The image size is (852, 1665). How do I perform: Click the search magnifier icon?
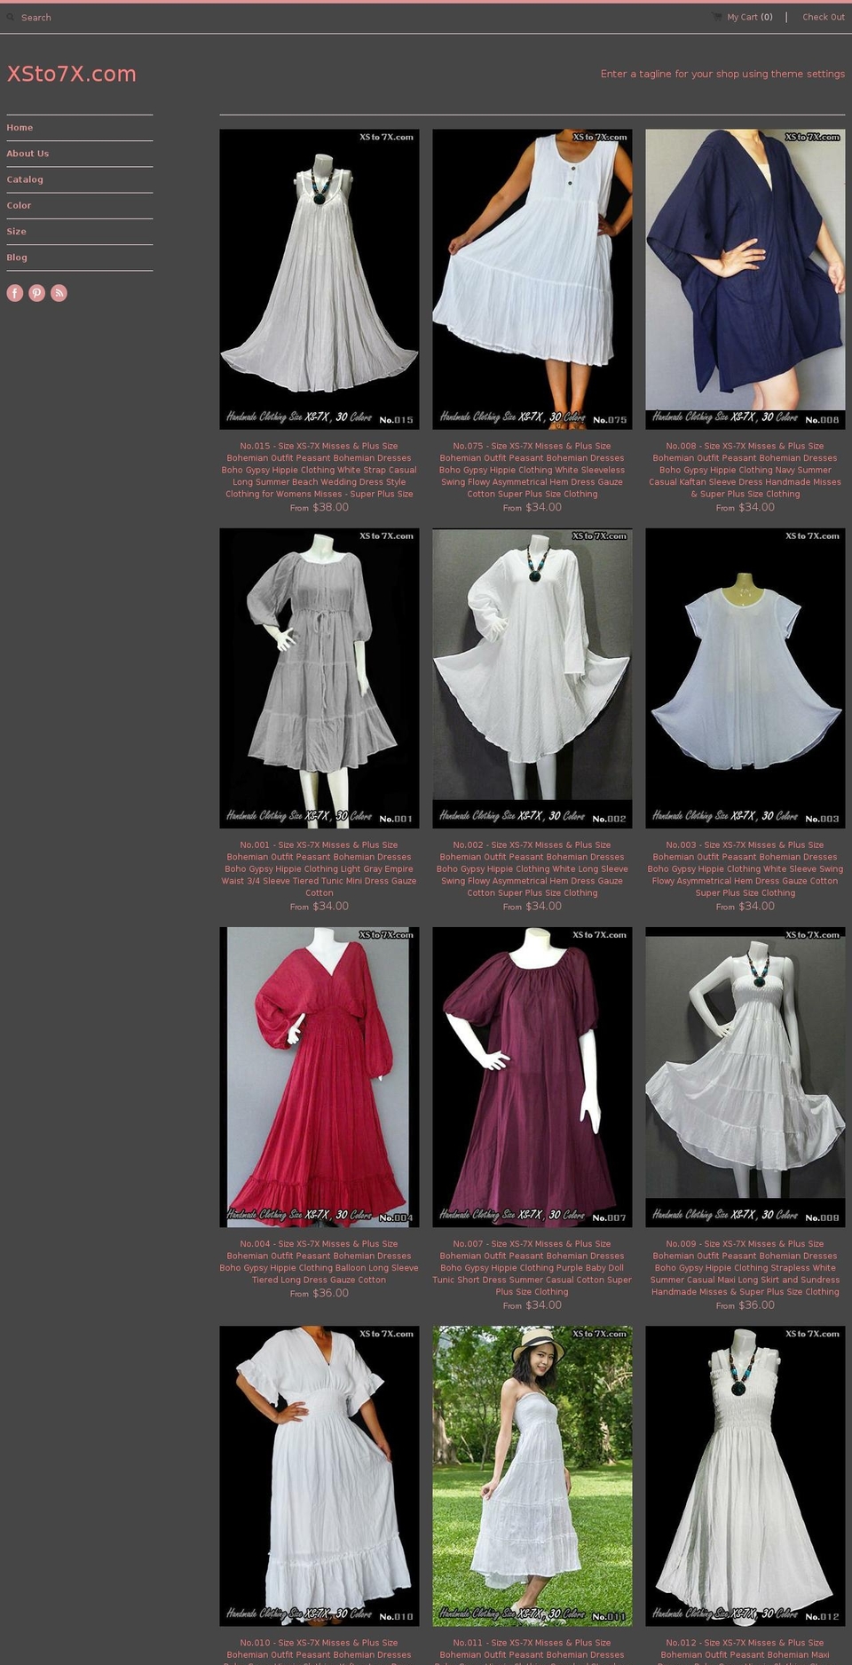point(11,17)
